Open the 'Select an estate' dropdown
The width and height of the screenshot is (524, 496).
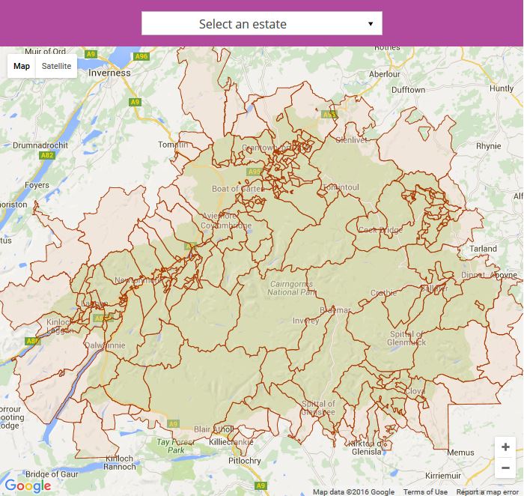[x=262, y=23]
